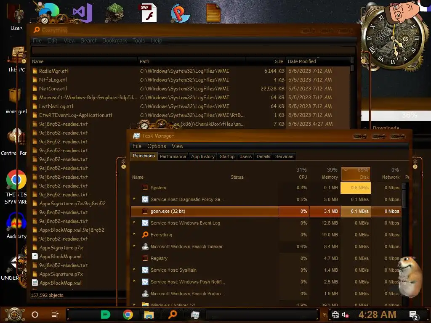Launch Chrome from the taskbar
The width and height of the screenshot is (431, 323).
tap(128, 315)
